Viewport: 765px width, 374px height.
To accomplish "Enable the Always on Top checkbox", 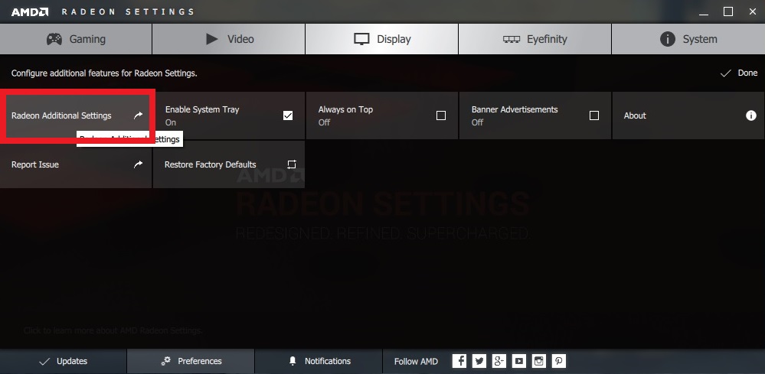I will click(x=441, y=115).
